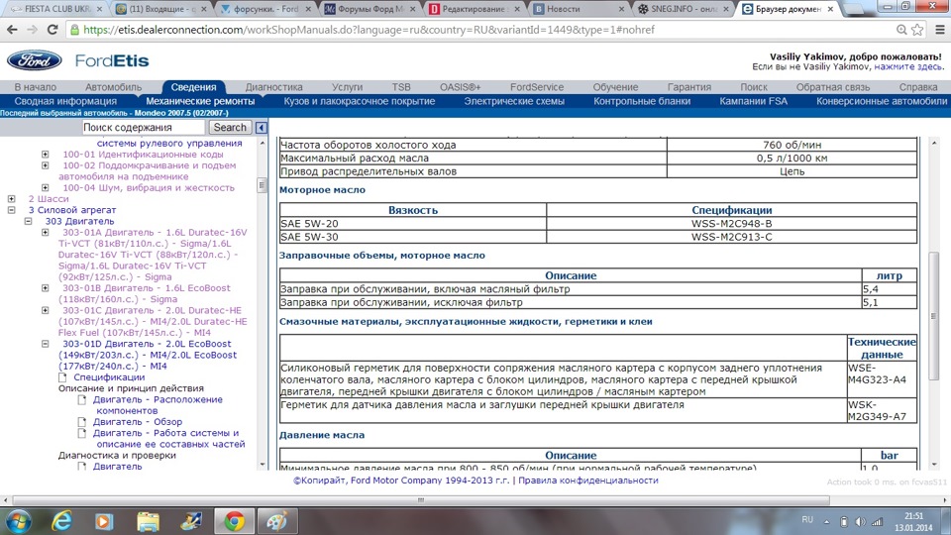Open the TSB tab
Image resolution: width=951 pixels, height=535 pixels.
click(401, 87)
